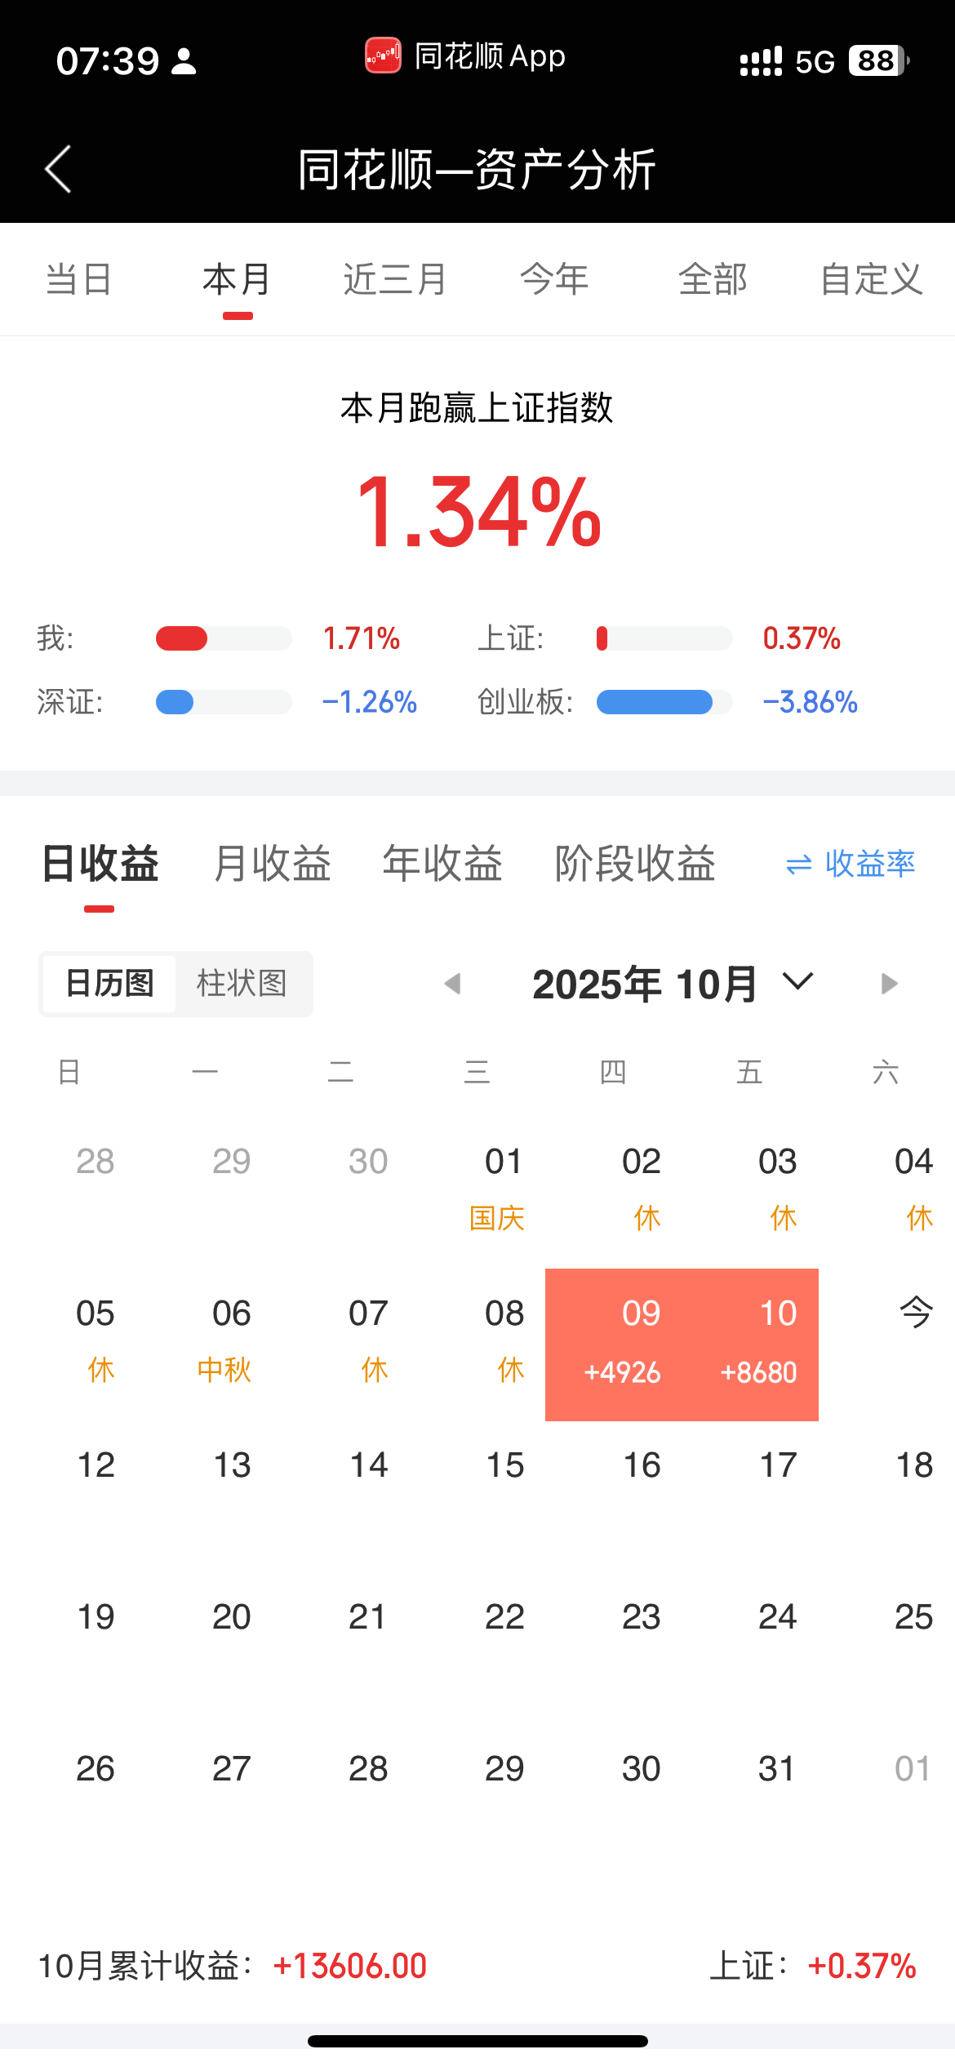This screenshot has width=955, height=2067.
Task: Tap the back arrow icon
Action: pos(59,170)
